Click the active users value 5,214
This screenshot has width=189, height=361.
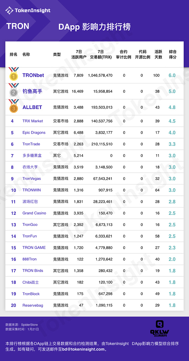pos(78,156)
